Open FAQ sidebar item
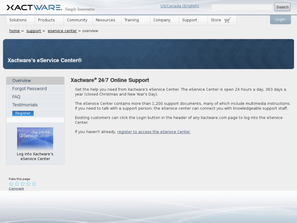This screenshot has width=297, height=223. pos(35,97)
